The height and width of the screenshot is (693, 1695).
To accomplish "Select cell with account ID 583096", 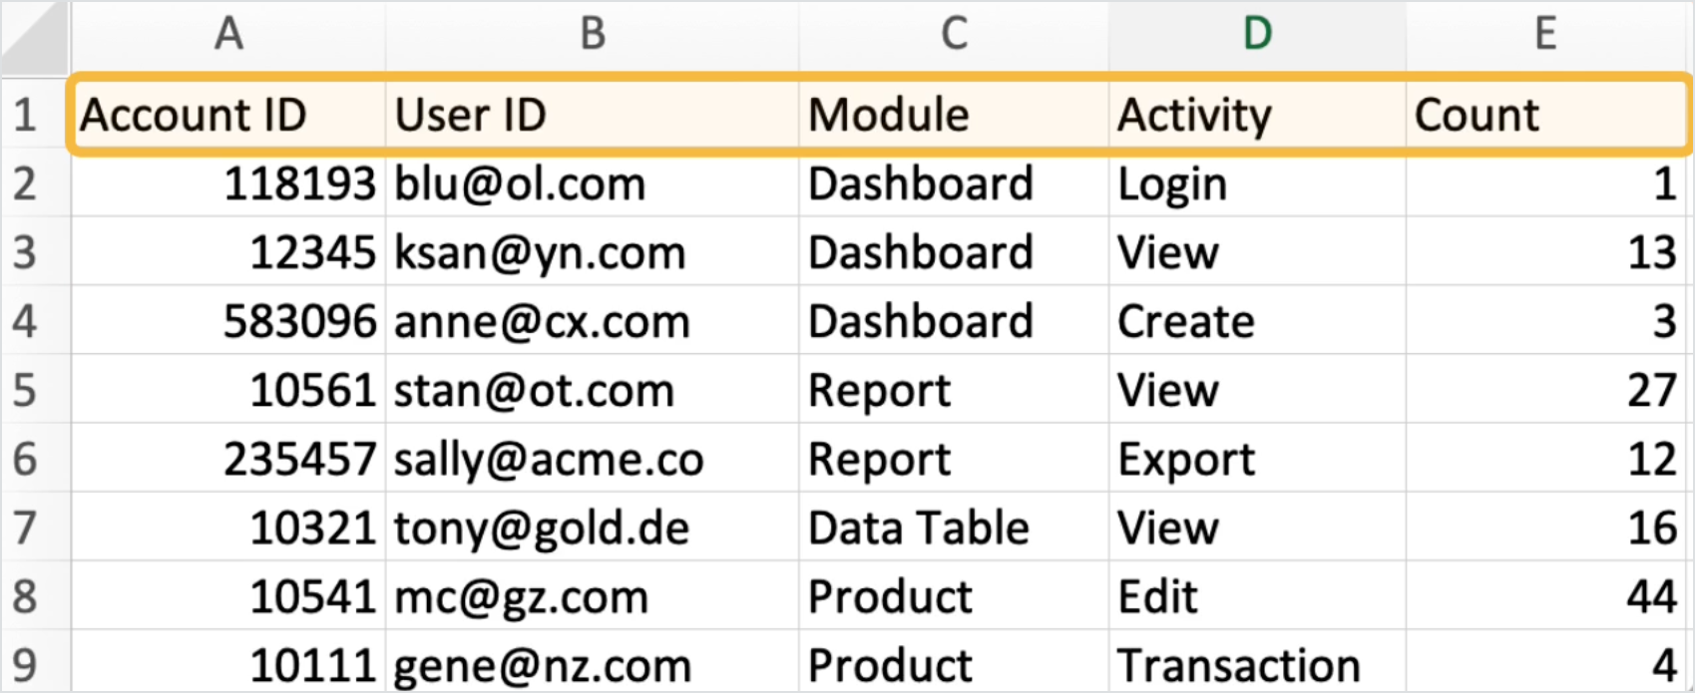I will 228,321.
